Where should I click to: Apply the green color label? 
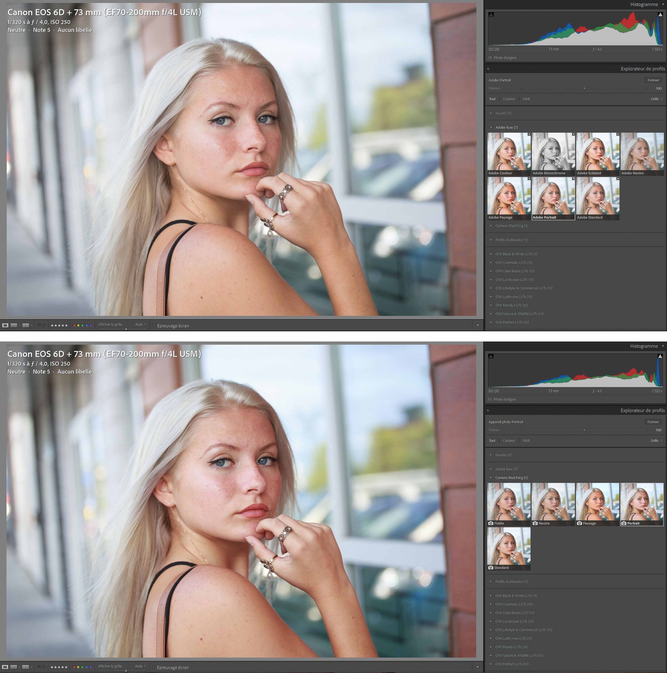[x=83, y=325]
